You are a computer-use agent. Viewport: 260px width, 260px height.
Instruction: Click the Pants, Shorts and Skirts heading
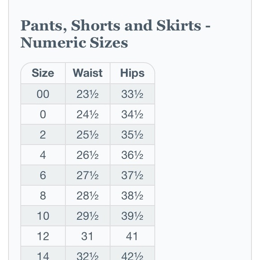click(115, 34)
